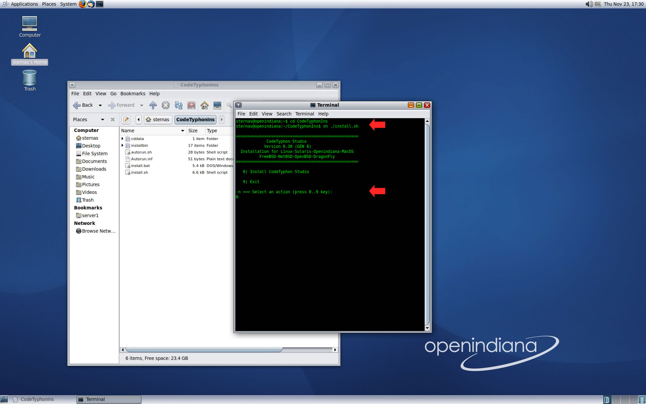Viewport: 646px width, 404px height.
Task: Open the System menu in top panel
Action: point(68,4)
